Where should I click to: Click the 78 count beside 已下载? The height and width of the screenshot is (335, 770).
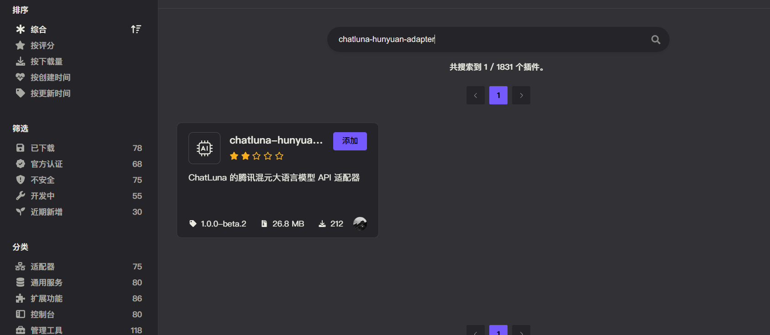tap(137, 148)
